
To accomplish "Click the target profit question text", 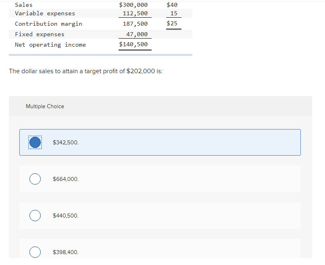I will (x=85, y=71).
